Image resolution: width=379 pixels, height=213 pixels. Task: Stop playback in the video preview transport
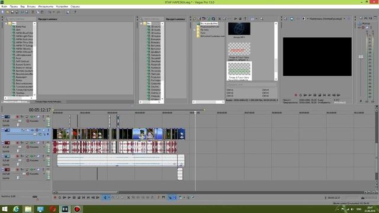click(x=320, y=95)
